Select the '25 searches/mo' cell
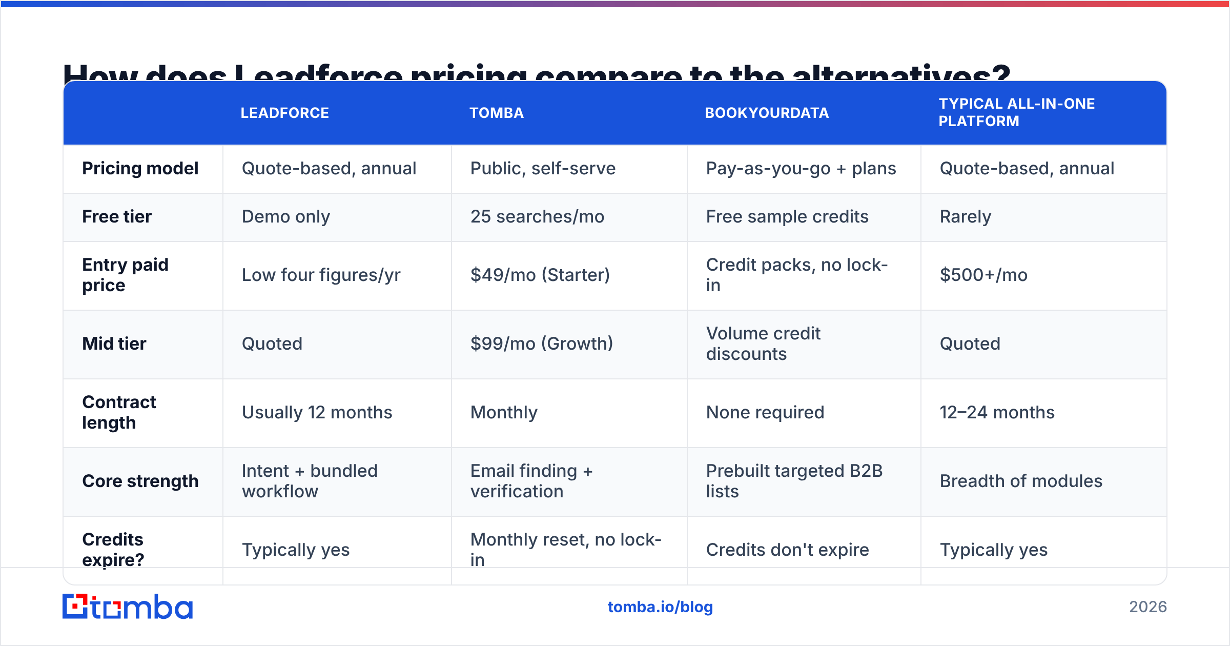Screen dimensions: 1230x646 569,217
